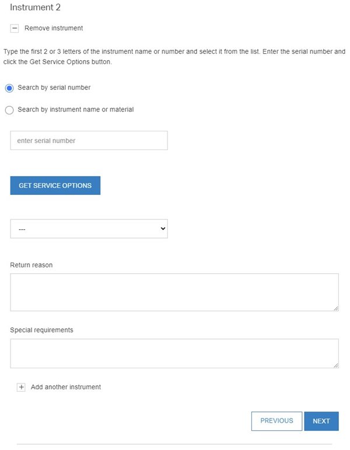The width and height of the screenshot is (350, 450).
Task: Click the Return reason box resize handle
Action: coord(335,308)
